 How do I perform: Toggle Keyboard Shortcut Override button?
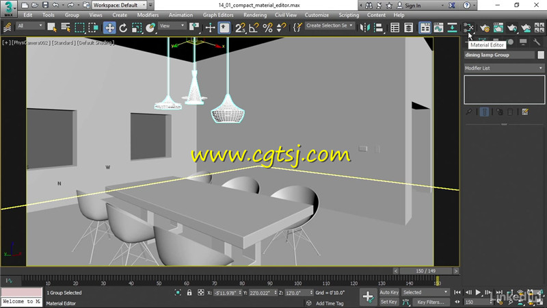click(224, 27)
